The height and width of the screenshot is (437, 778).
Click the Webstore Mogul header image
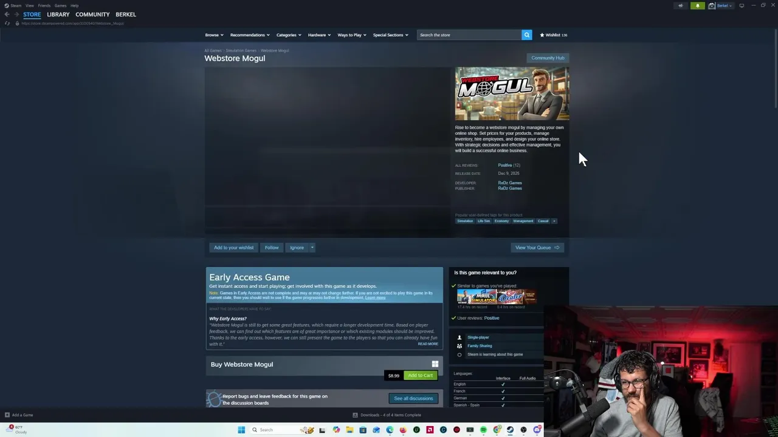tap(512, 94)
